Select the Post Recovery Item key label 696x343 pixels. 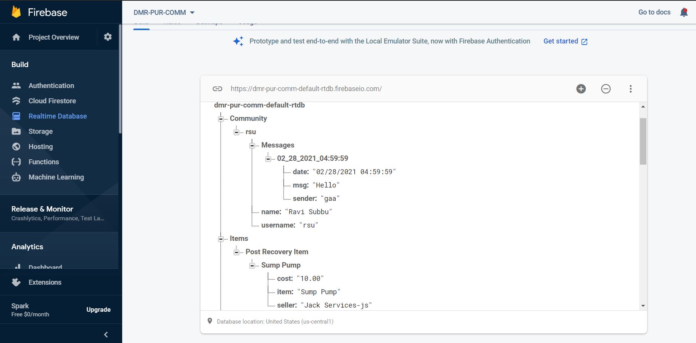(x=277, y=252)
